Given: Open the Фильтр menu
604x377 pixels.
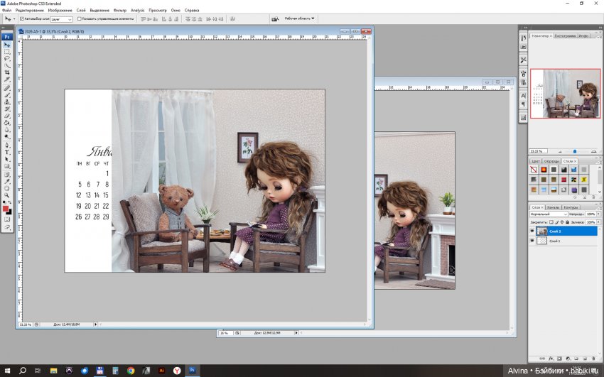Looking at the screenshot, I should coord(119,11).
